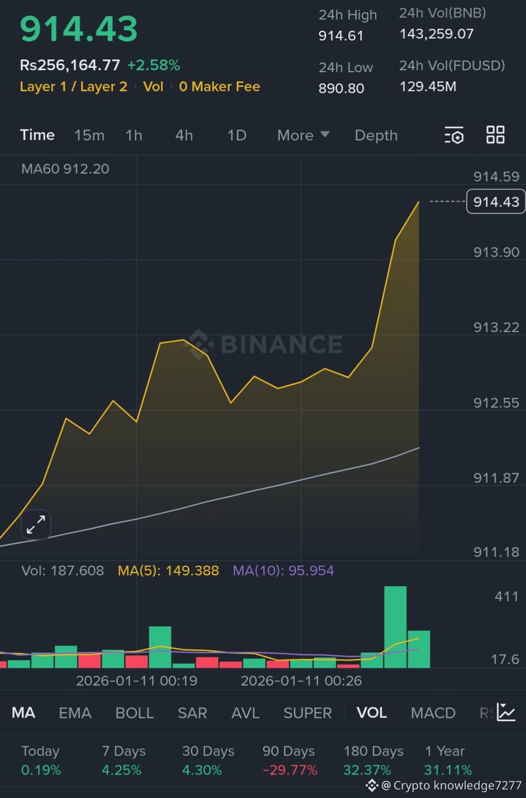Image resolution: width=526 pixels, height=798 pixels.
Task: Click the tallest green volume bar
Action: point(395,627)
